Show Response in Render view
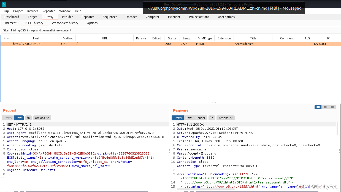 pos(200,118)
